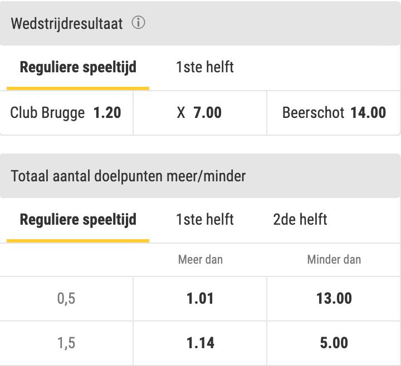401x366 pixels.
Task: Collapse the Wedstrijdresultaat section header
Action: [x=200, y=23]
